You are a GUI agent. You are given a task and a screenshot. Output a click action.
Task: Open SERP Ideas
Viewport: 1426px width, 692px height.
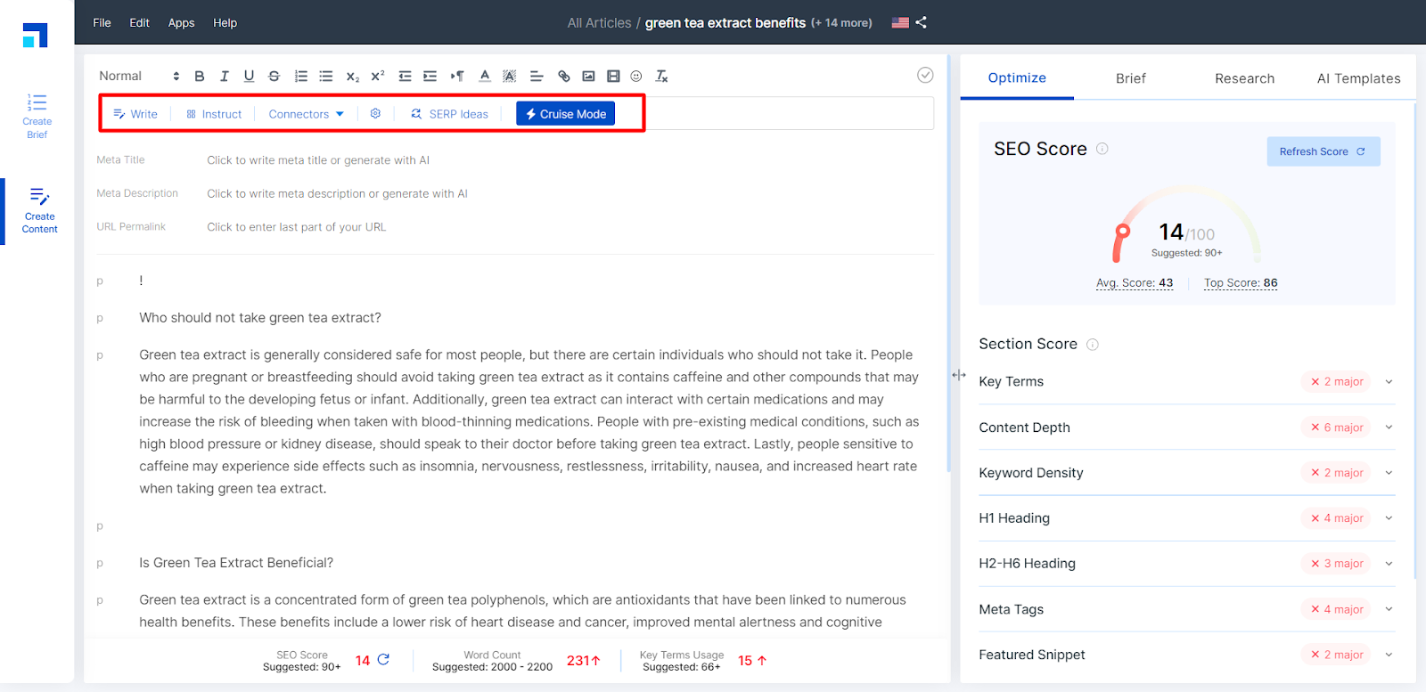tap(449, 114)
